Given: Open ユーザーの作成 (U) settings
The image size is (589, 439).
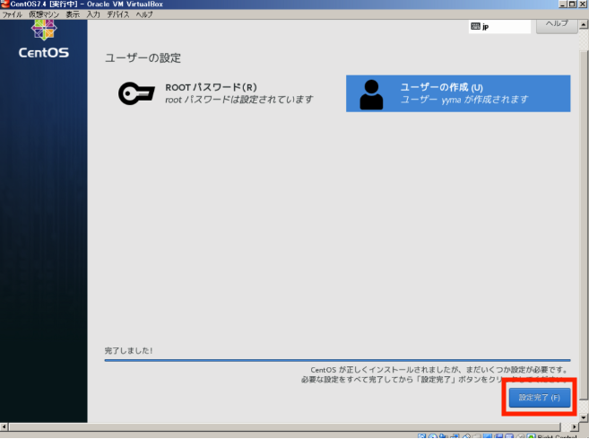Looking at the screenshot, I should tap(458, 93).
